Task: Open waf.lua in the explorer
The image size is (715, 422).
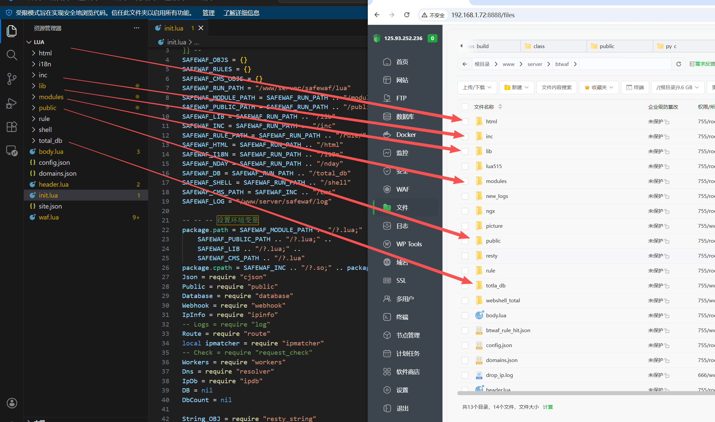Action: click(x=49, y=217)
